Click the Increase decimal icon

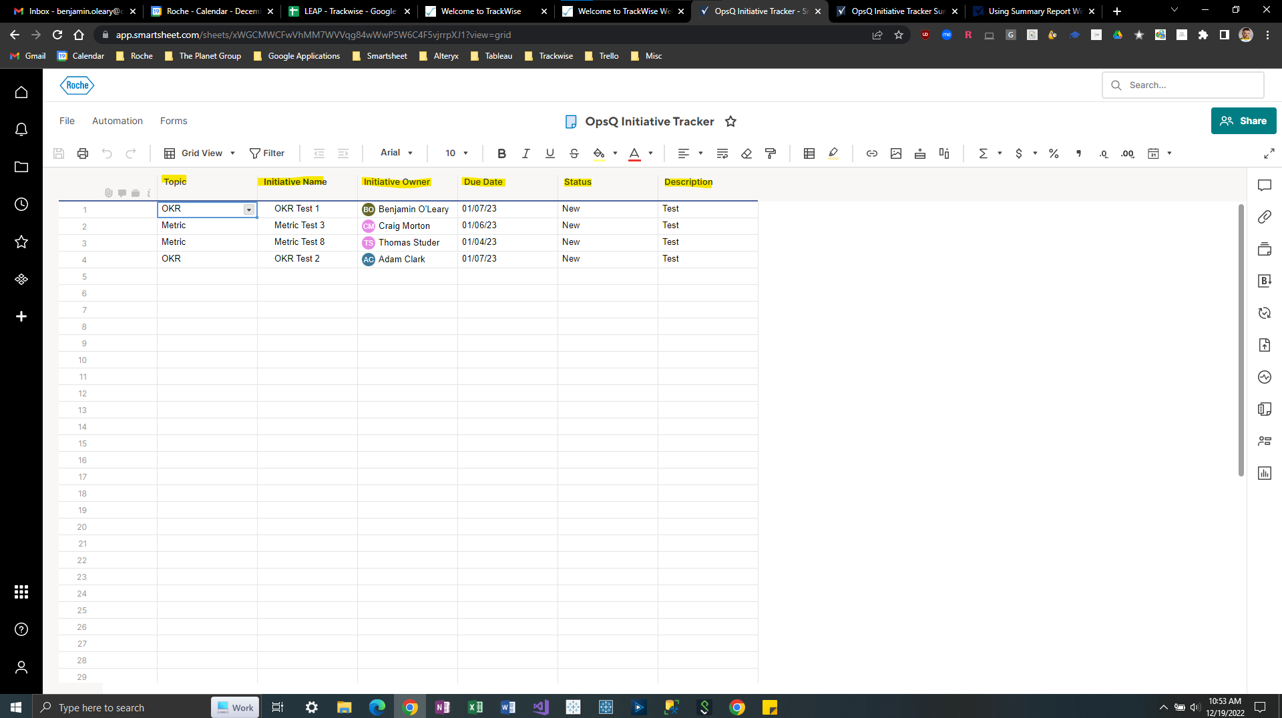1128,153
